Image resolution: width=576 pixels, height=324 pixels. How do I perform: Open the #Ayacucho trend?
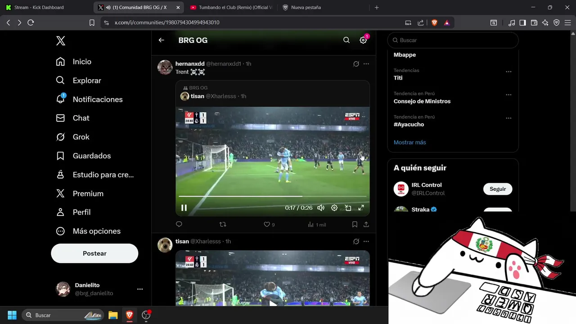(x=409, y=124)
